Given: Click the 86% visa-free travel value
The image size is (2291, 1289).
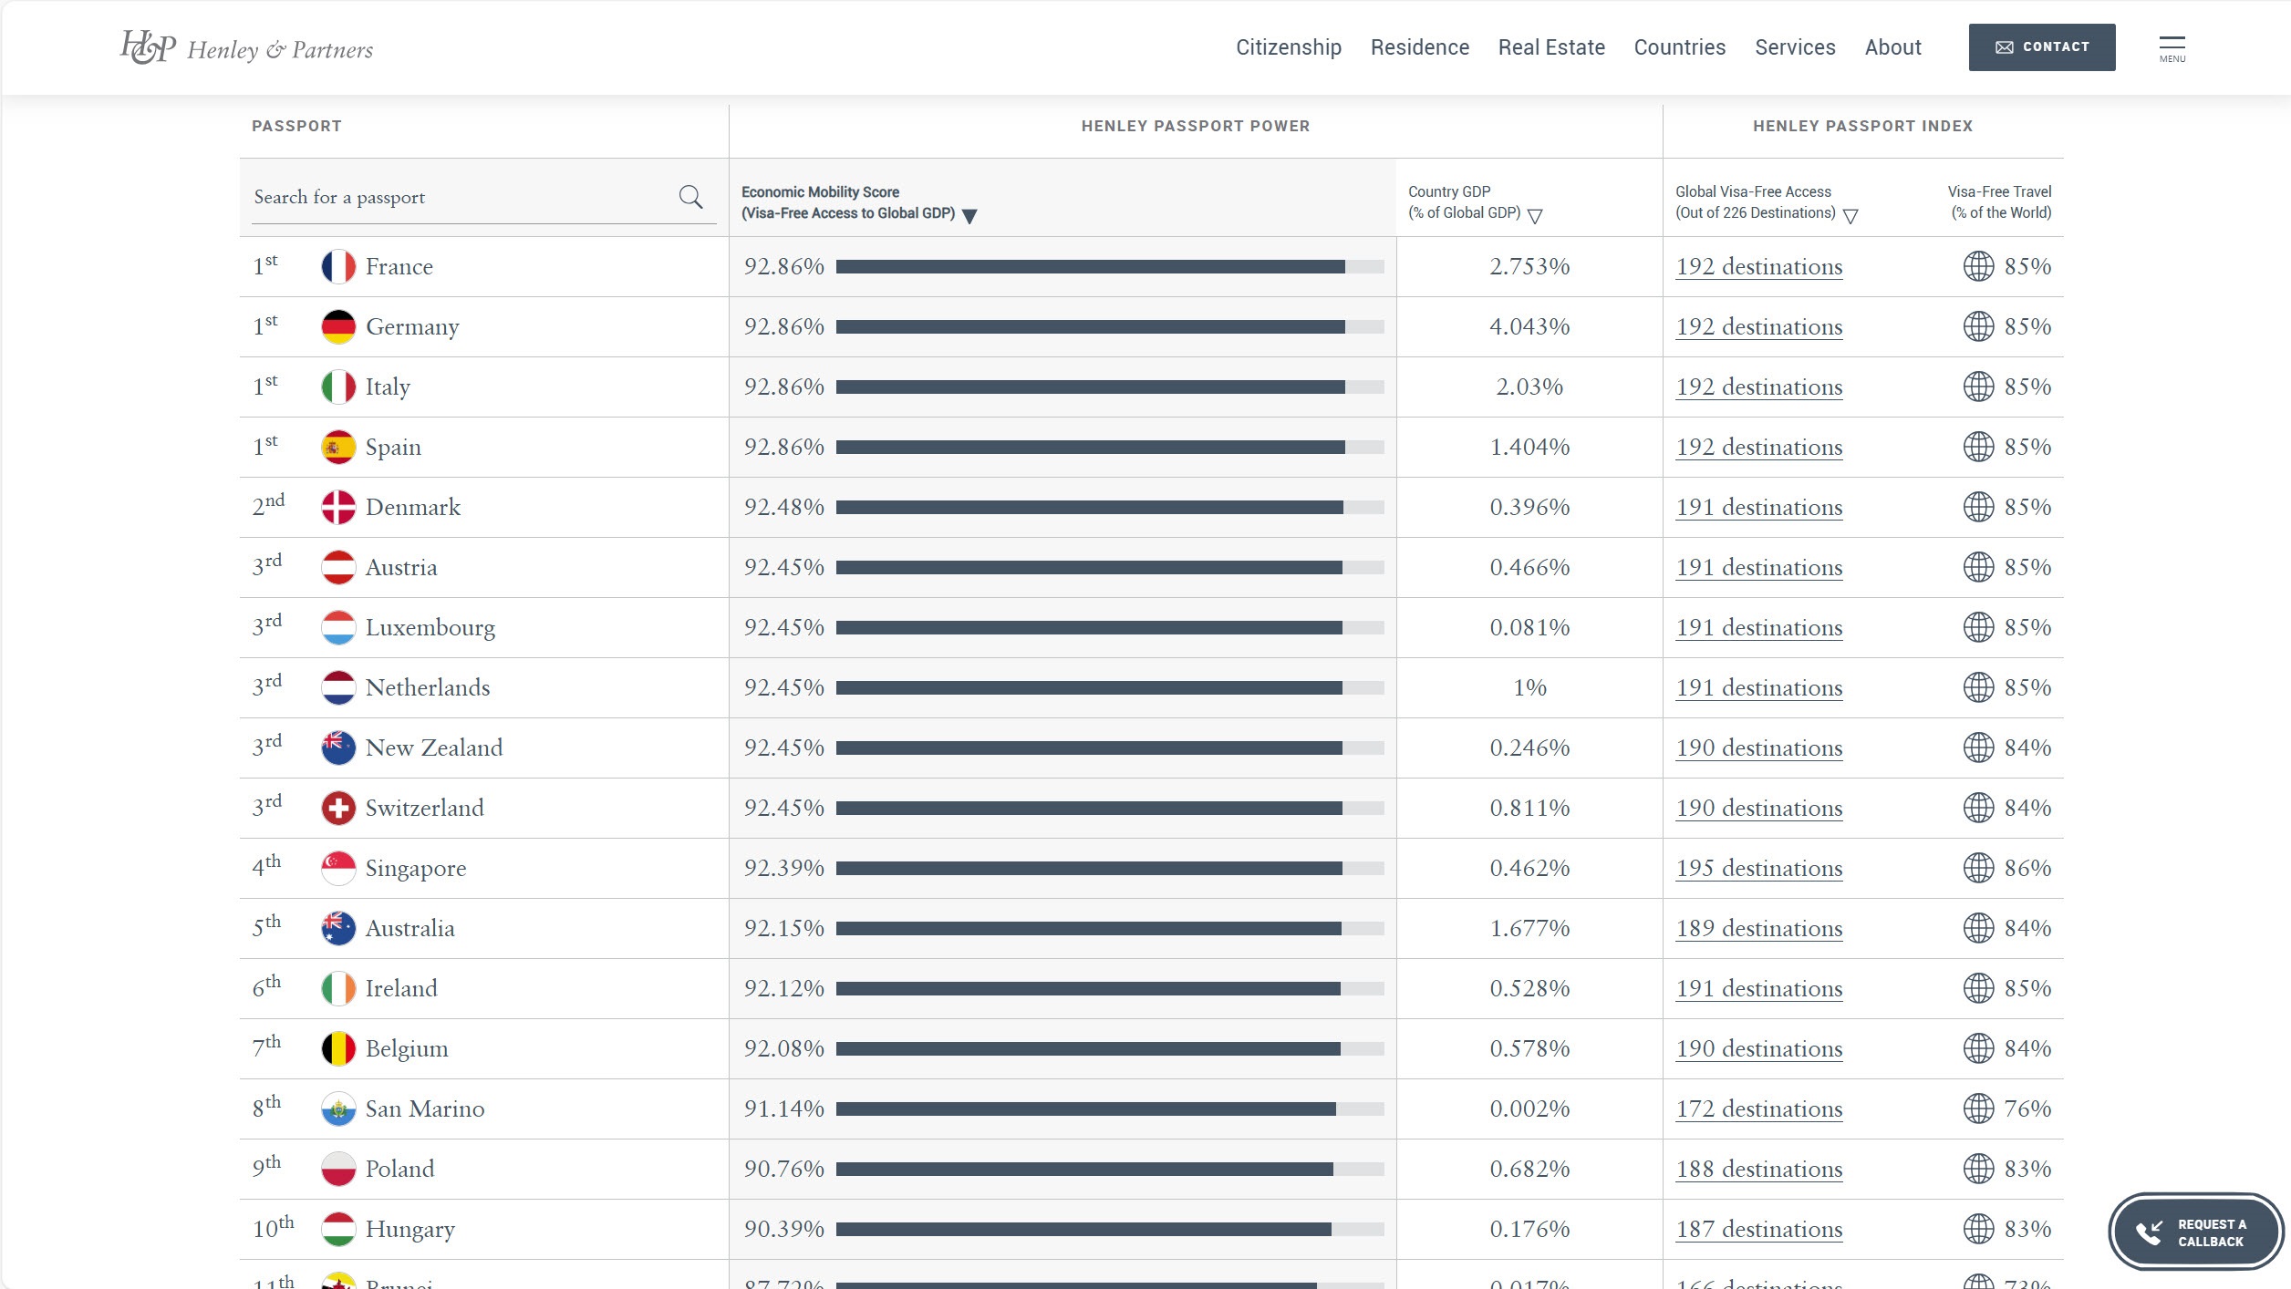Looking at the screenshot, I should coord(2027,868).
